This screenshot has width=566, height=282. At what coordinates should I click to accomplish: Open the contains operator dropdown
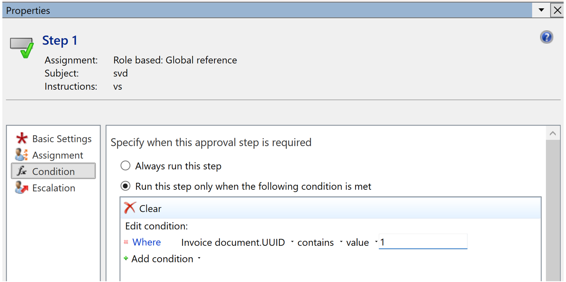coord(341,242)
